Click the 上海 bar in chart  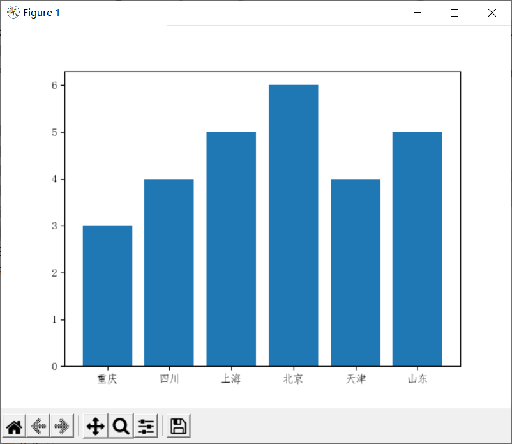coord(231,249)
